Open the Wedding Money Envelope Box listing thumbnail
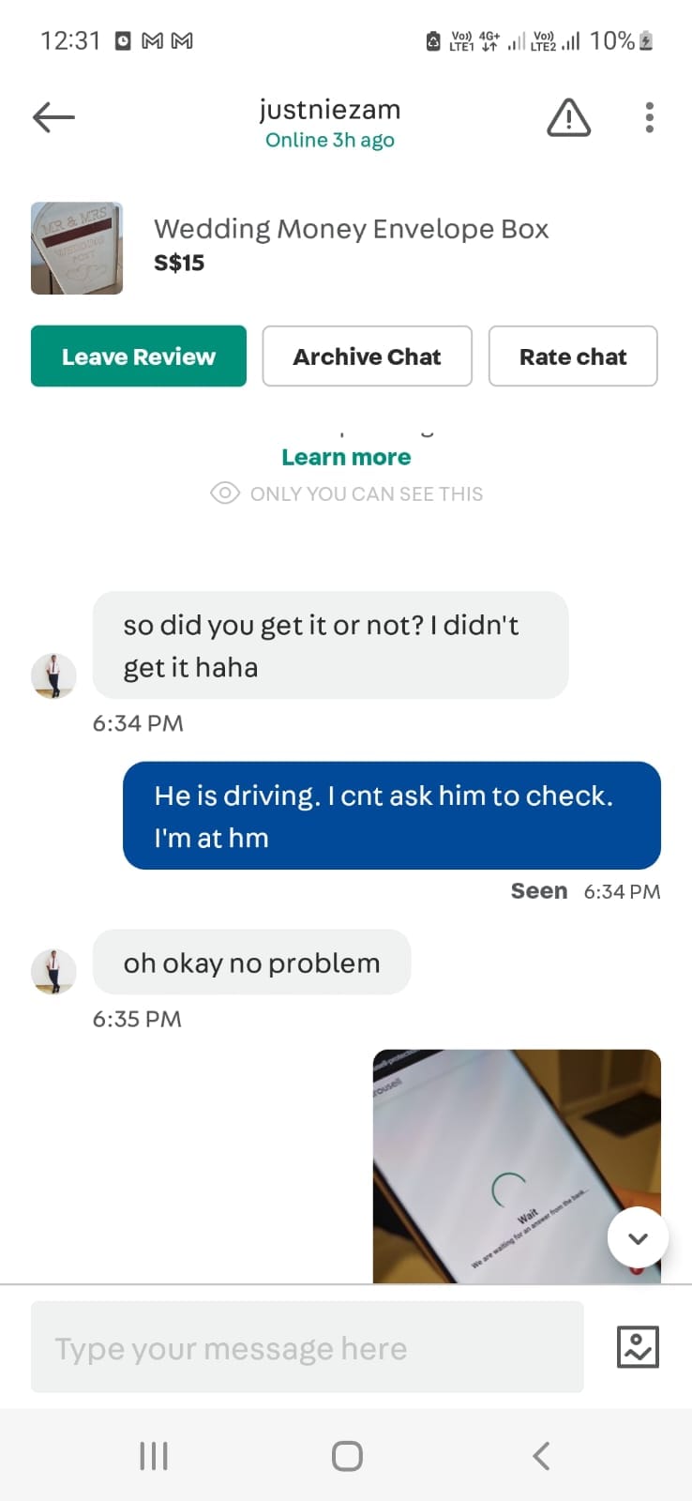692x1501 pixels. [x=77, y=248]
